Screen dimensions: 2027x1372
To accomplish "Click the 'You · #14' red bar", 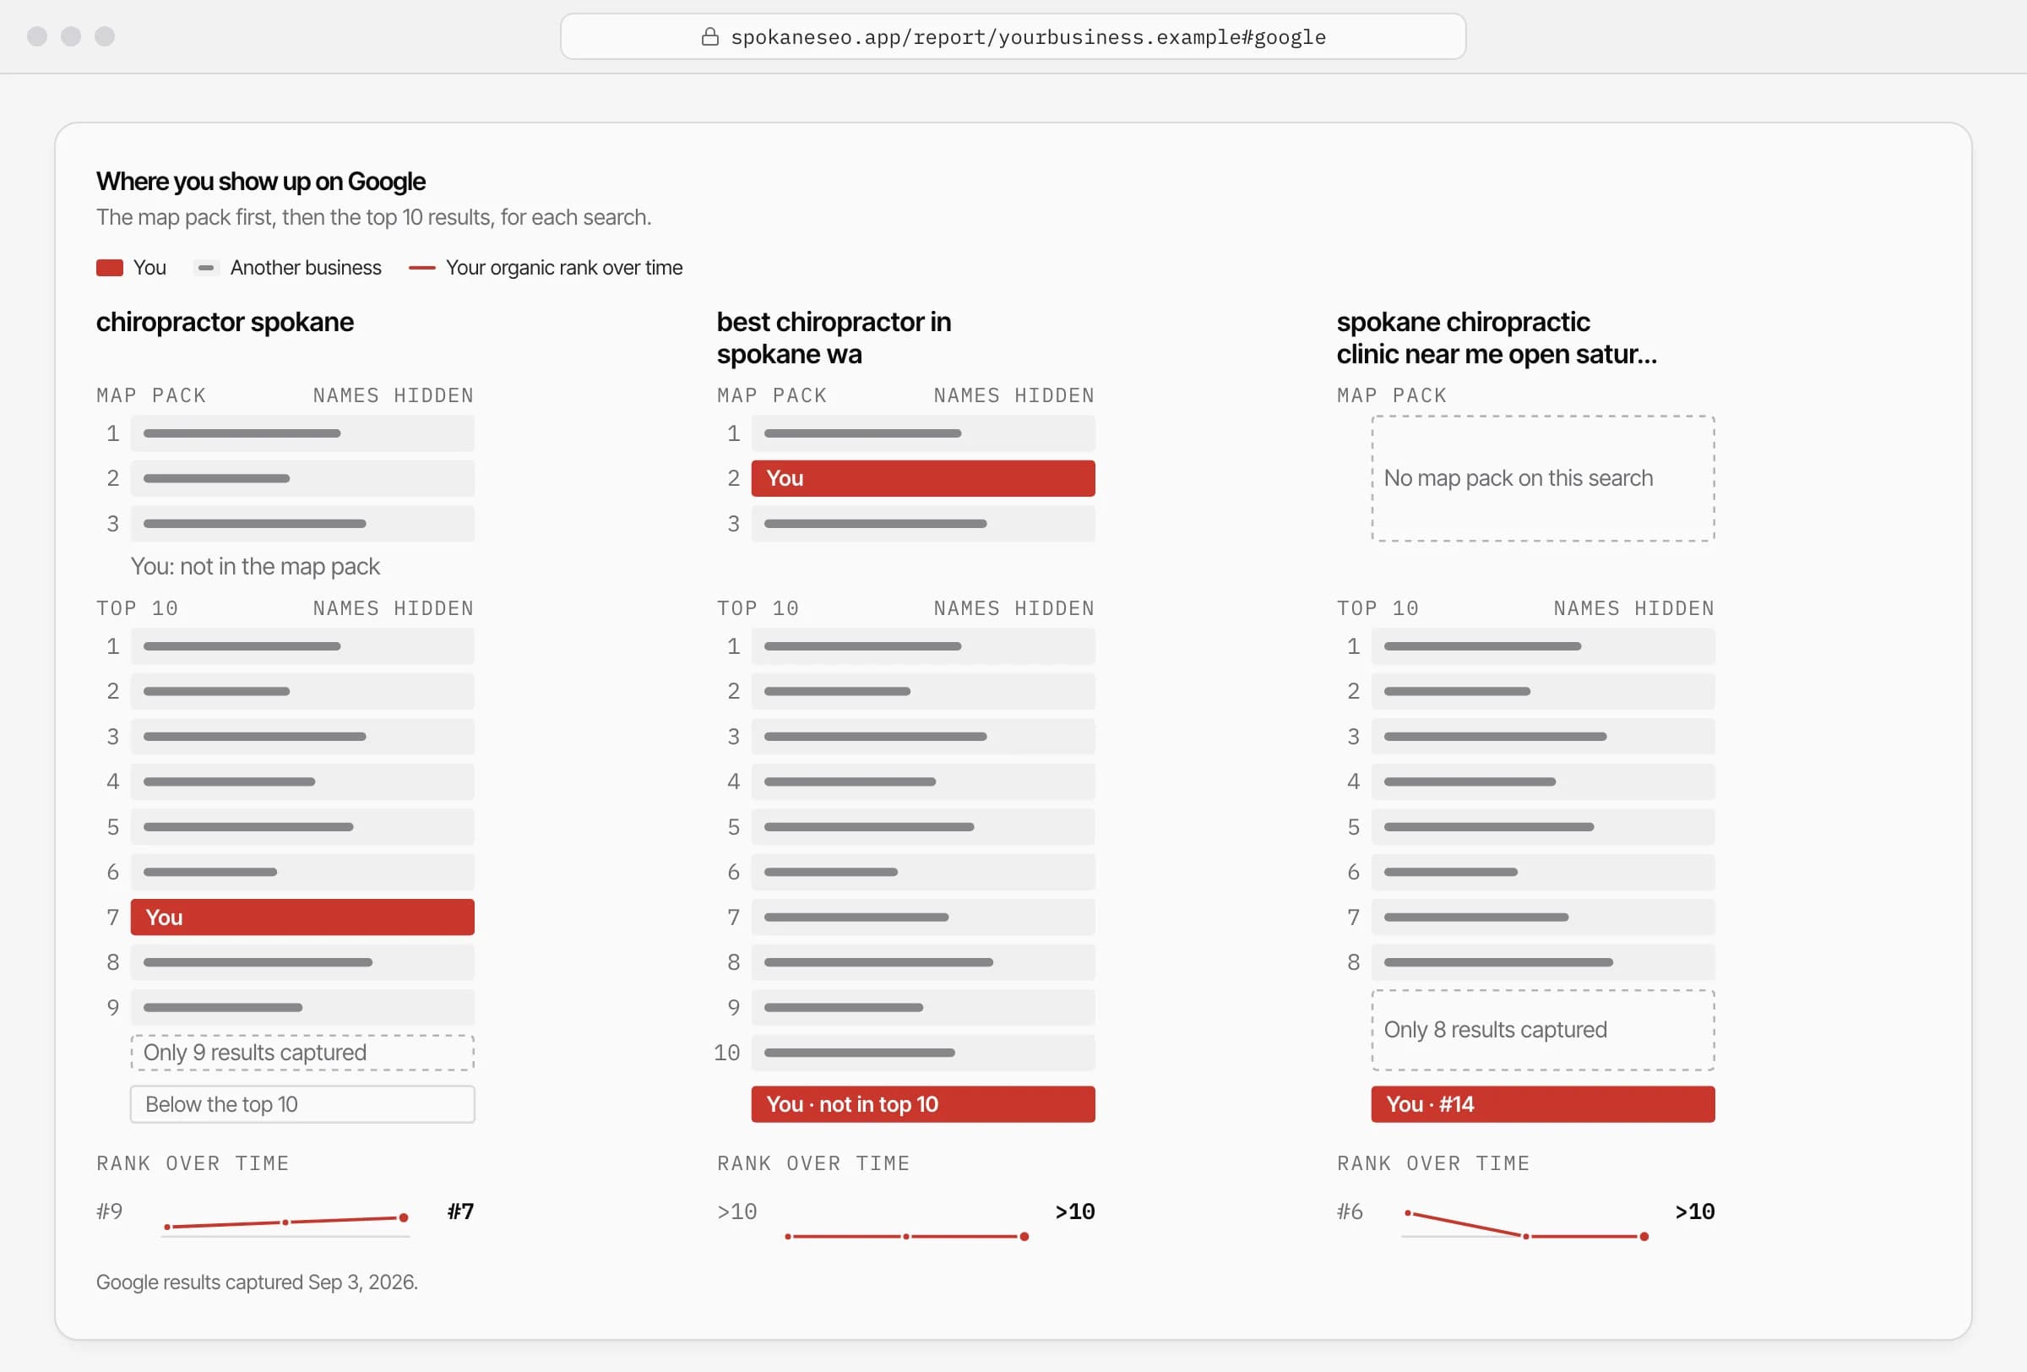I will [1543, 1104].
